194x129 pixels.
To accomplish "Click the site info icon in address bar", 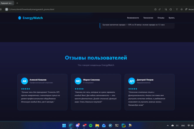I will (6, 9).
